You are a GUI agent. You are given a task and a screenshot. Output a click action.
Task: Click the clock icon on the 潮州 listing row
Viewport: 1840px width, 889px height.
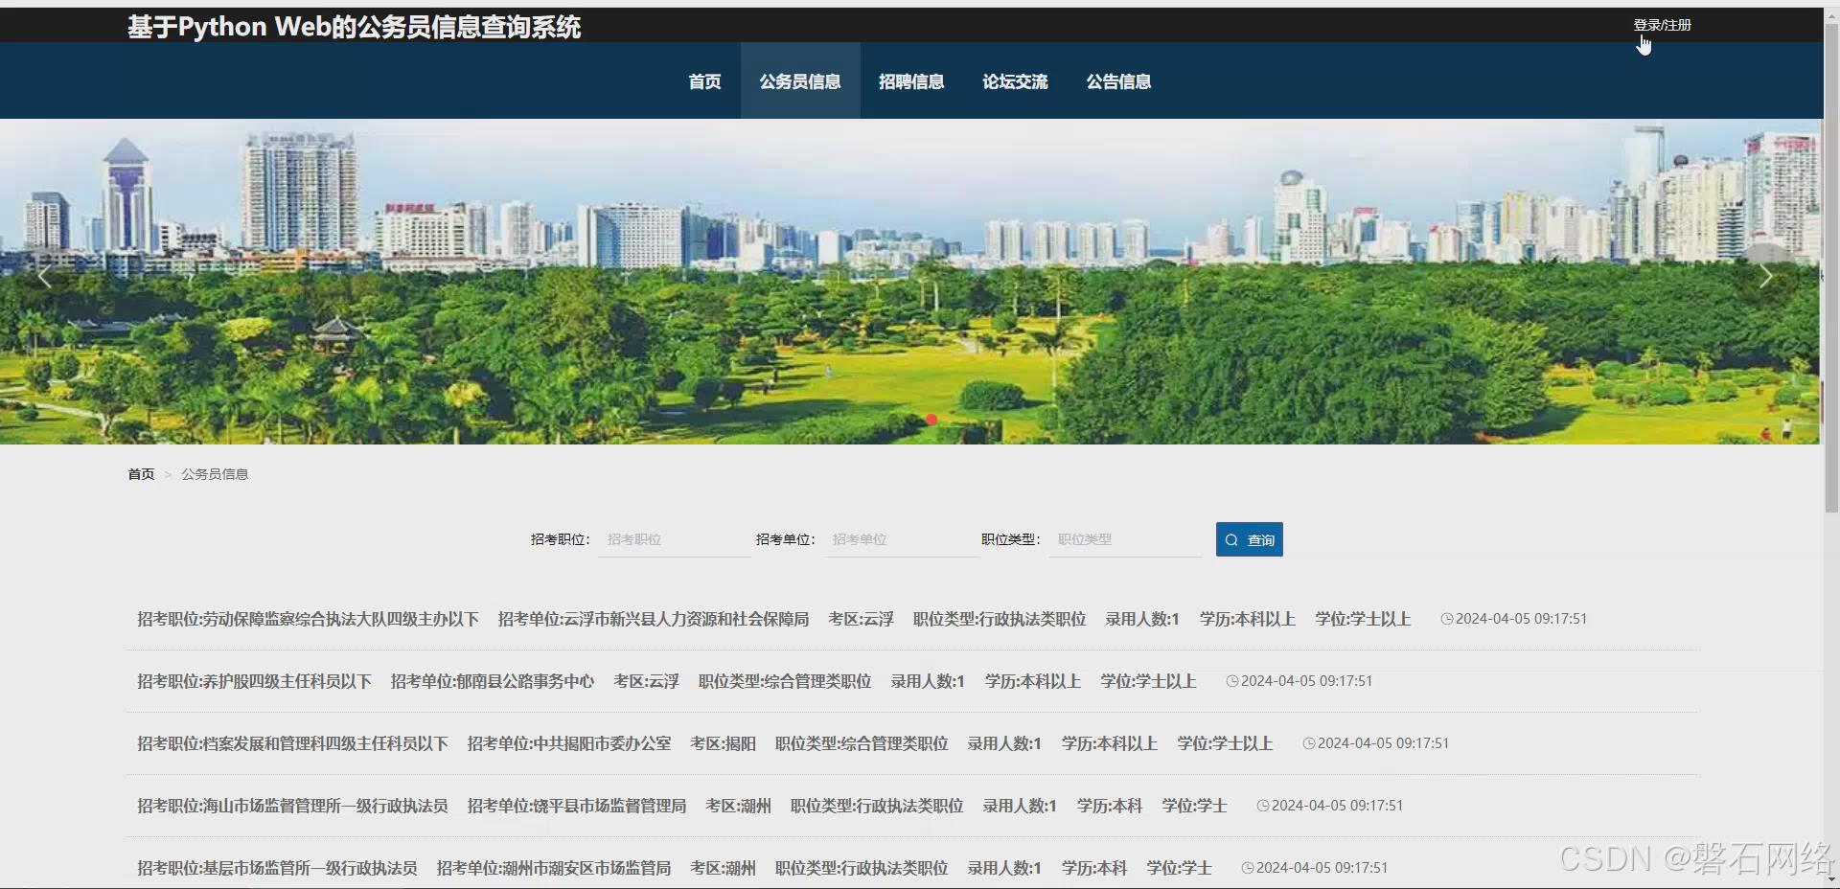coord(1262,806)
